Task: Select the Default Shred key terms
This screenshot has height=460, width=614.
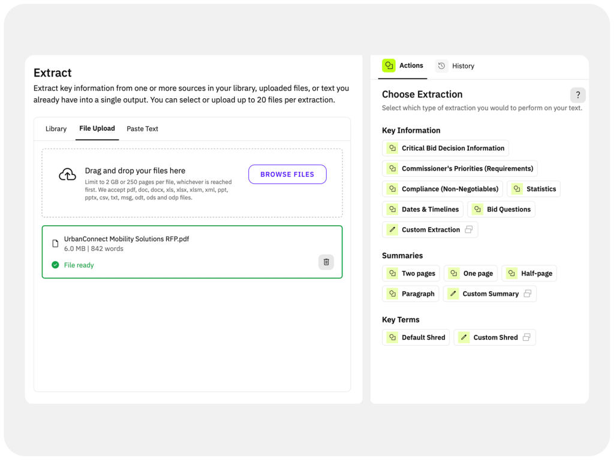Action: point(416,337)
